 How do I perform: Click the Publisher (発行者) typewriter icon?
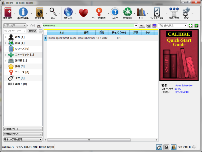(x=11, y=61)
